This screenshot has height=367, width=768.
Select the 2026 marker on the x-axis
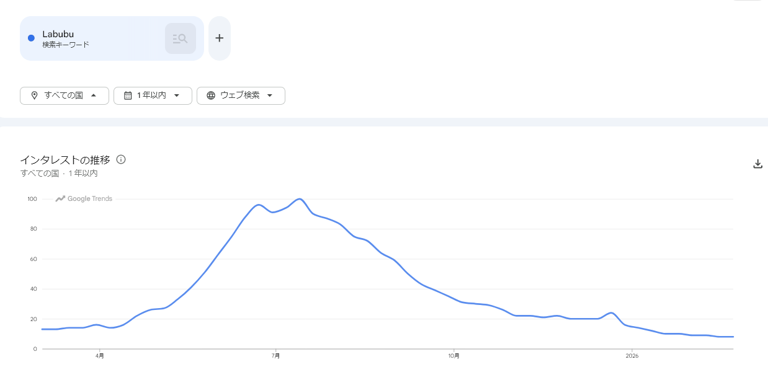tap(632, 356)
